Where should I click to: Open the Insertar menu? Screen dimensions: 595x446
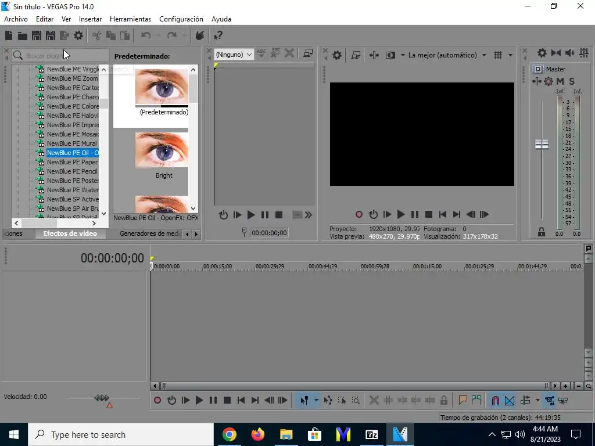90,19
